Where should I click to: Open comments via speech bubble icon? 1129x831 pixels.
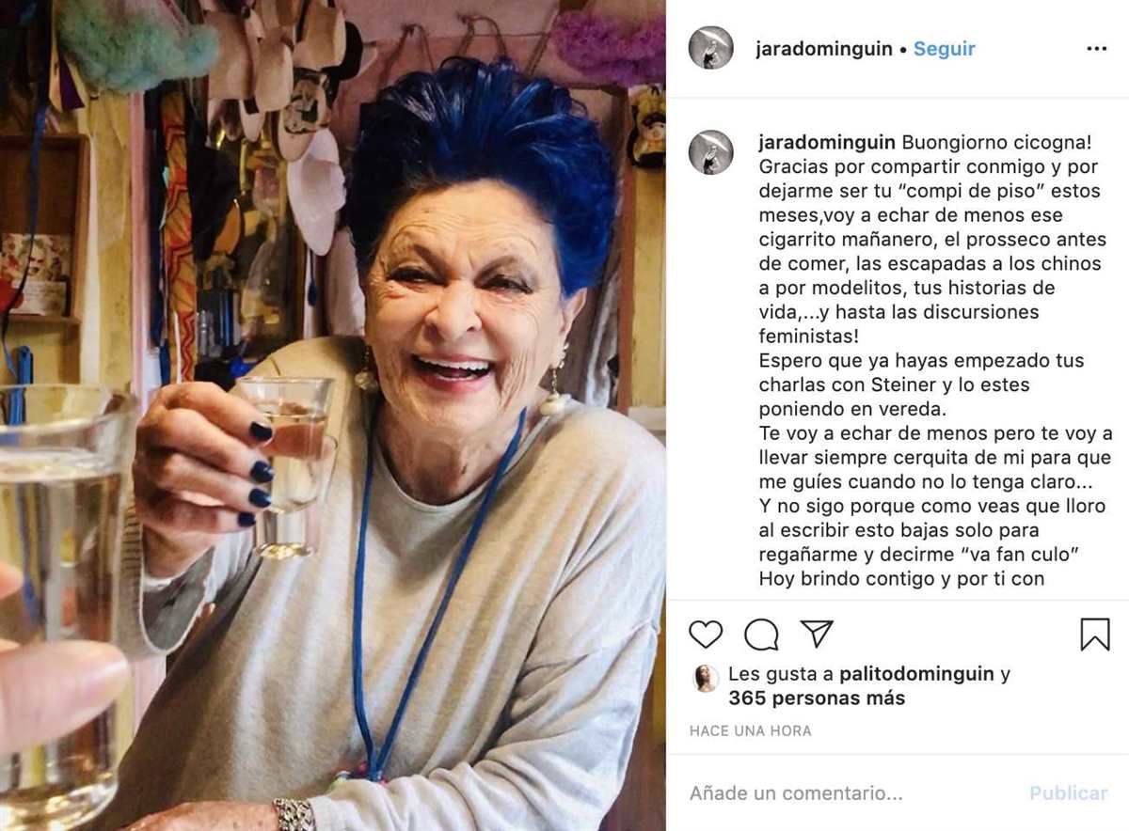click(761, 635)
